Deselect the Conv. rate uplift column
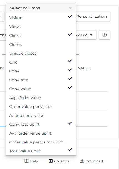119x169 pixels. (x=70, y=123)
